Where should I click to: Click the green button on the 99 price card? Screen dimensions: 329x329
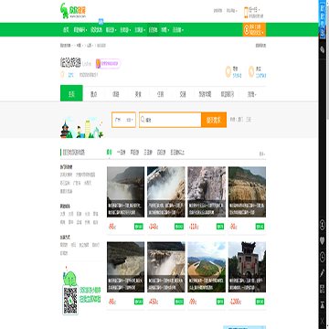(x=220, y=302)
